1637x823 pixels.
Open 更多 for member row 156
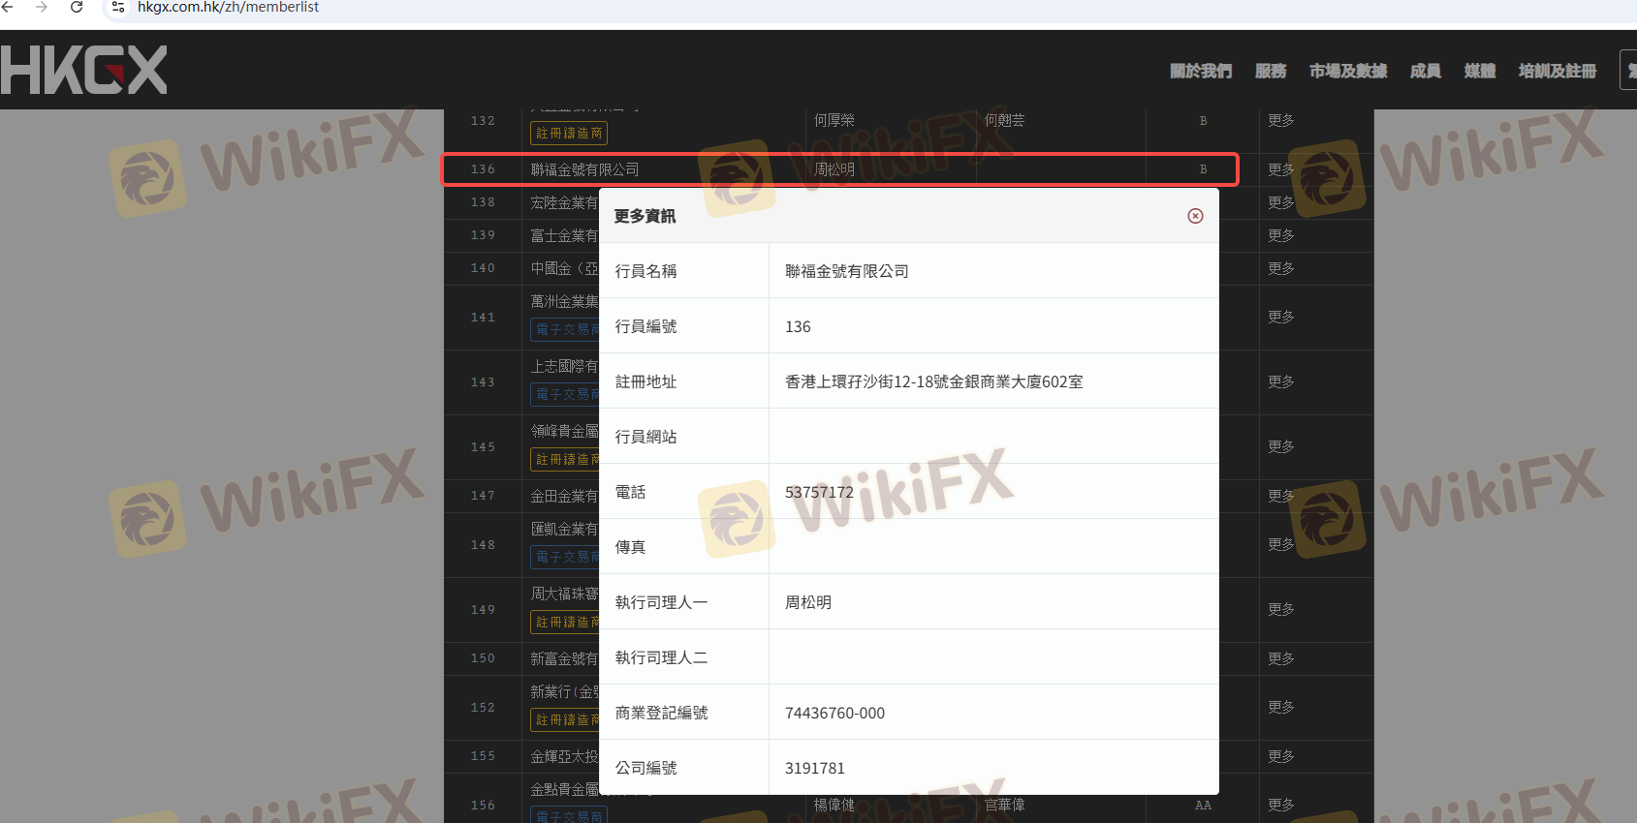1280,805
